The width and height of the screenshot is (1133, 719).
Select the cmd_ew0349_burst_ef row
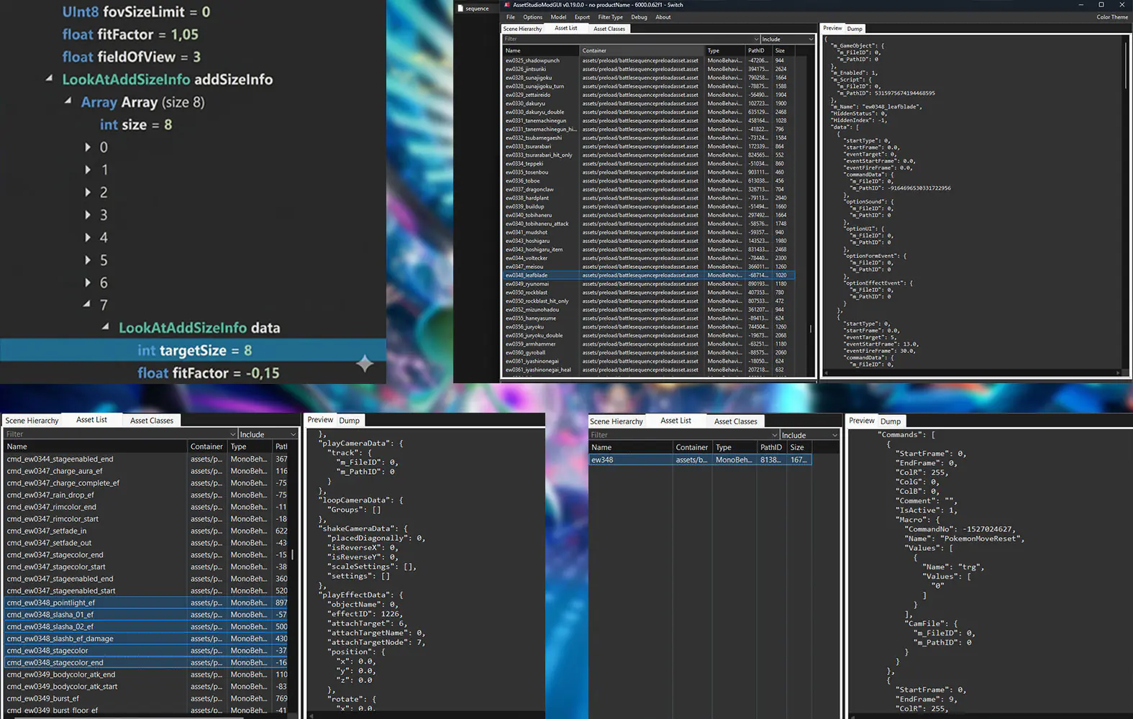pos(43,698)
